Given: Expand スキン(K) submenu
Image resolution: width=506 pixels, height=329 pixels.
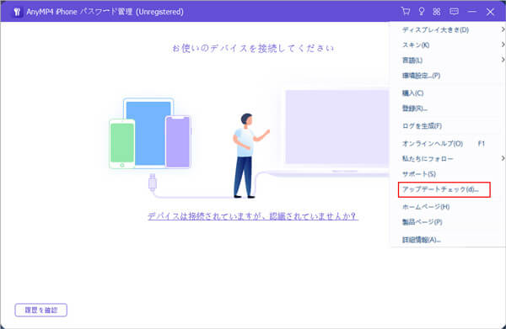Looking at the screenshot, I should pos(448,45).
